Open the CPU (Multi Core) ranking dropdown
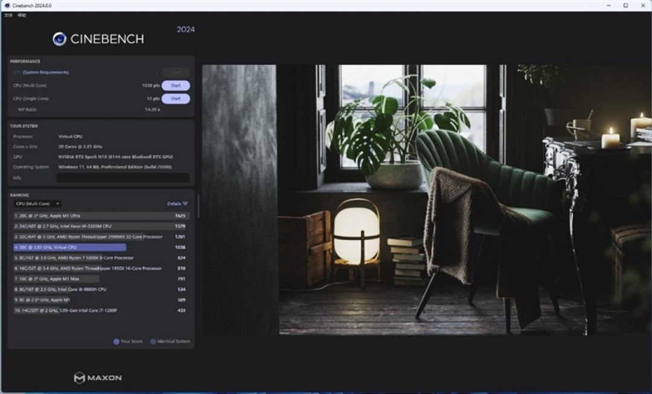Screen dimensions: 652x394 pyautogui.click(x=37, y=204)
